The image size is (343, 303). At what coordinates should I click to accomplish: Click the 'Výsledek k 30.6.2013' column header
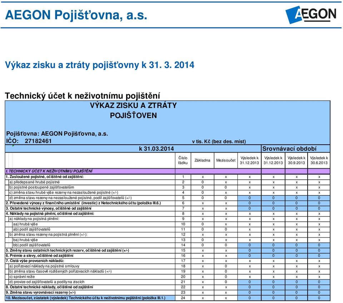click(x=319, y=160)
